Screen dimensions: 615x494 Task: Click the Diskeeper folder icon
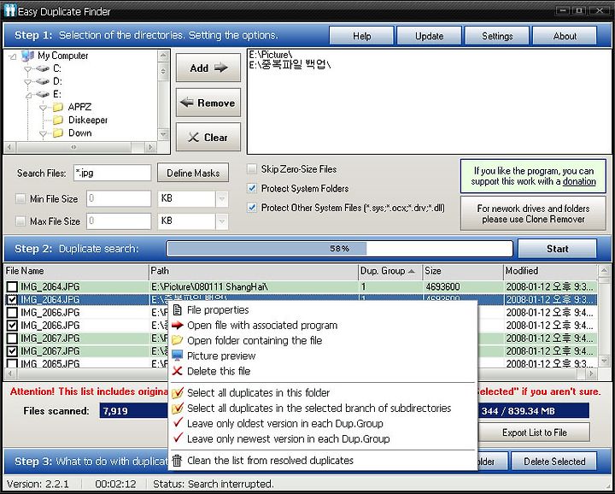tap(58, 120)
